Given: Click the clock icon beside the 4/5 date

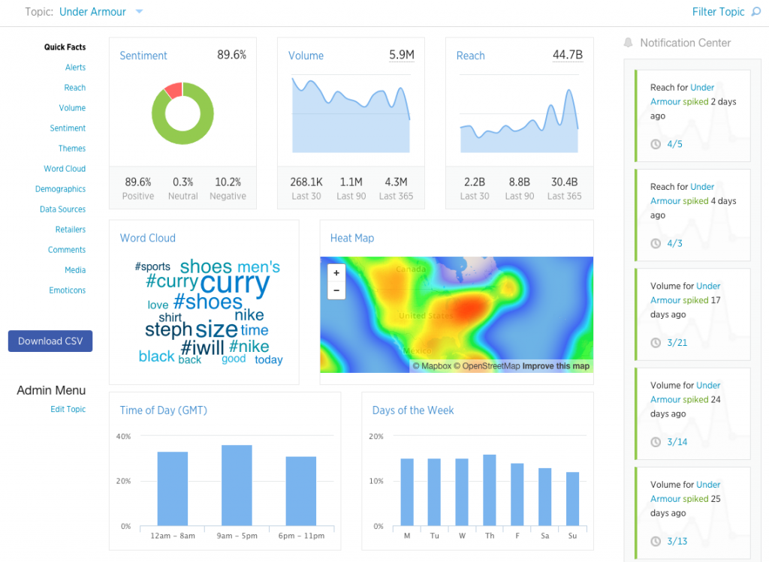Looking at the screenshot, I should point(656,144).
